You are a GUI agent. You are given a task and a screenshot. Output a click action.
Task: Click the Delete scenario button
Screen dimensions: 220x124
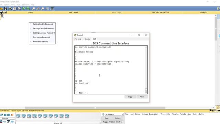click(118, 118)
